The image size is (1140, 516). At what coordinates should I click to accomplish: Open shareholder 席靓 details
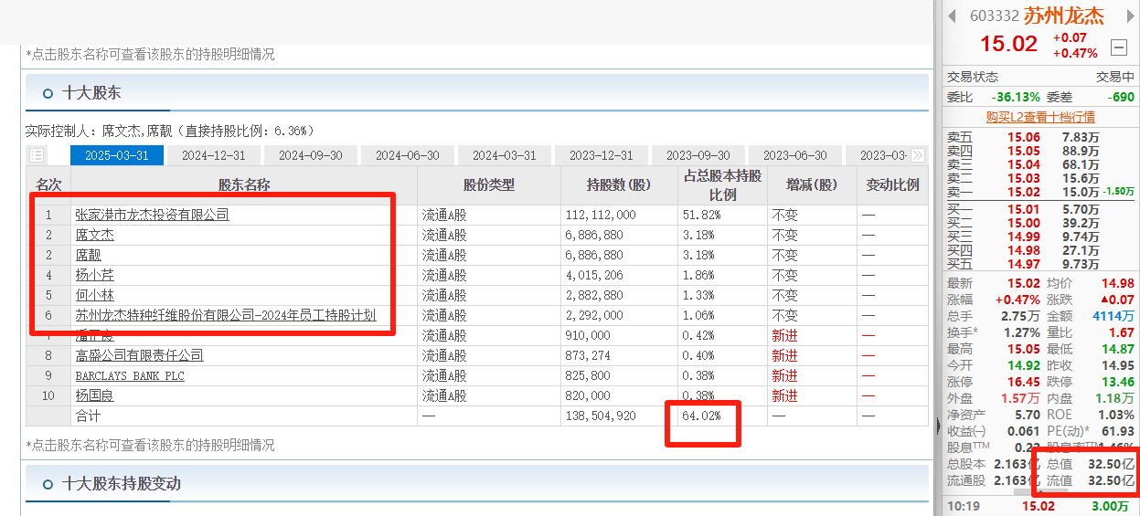(88, 255)
